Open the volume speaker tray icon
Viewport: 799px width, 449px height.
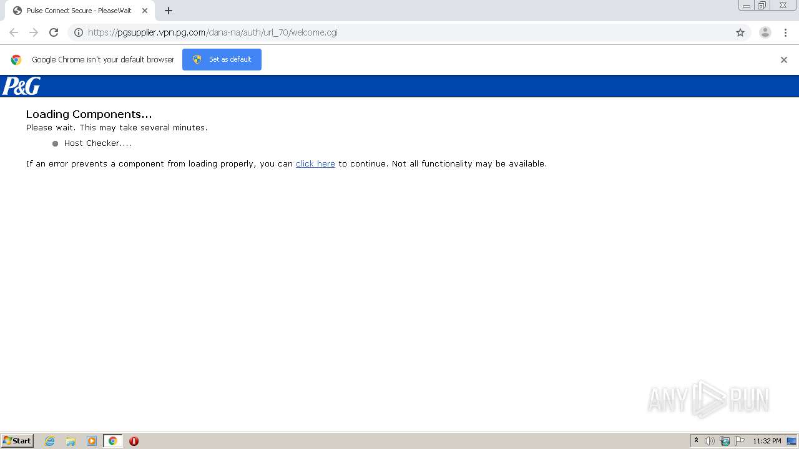[710, 441]
